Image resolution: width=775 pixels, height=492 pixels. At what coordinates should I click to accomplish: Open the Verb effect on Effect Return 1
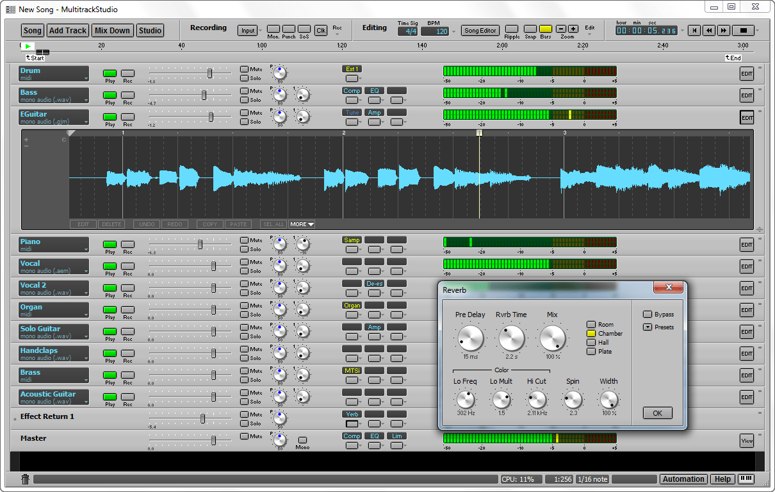pos(352,414)
